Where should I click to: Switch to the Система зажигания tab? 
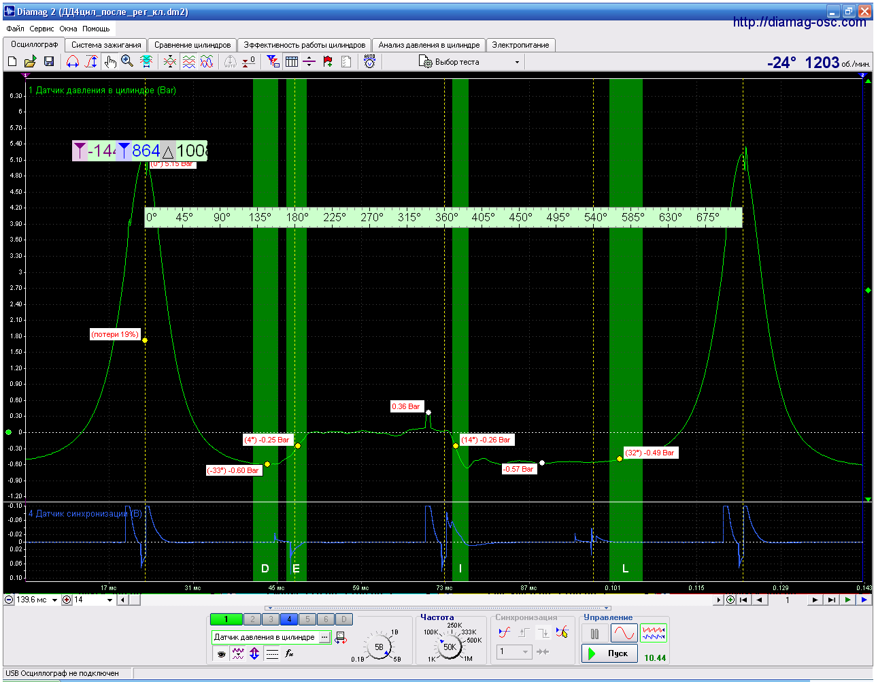tap(106, 45)
